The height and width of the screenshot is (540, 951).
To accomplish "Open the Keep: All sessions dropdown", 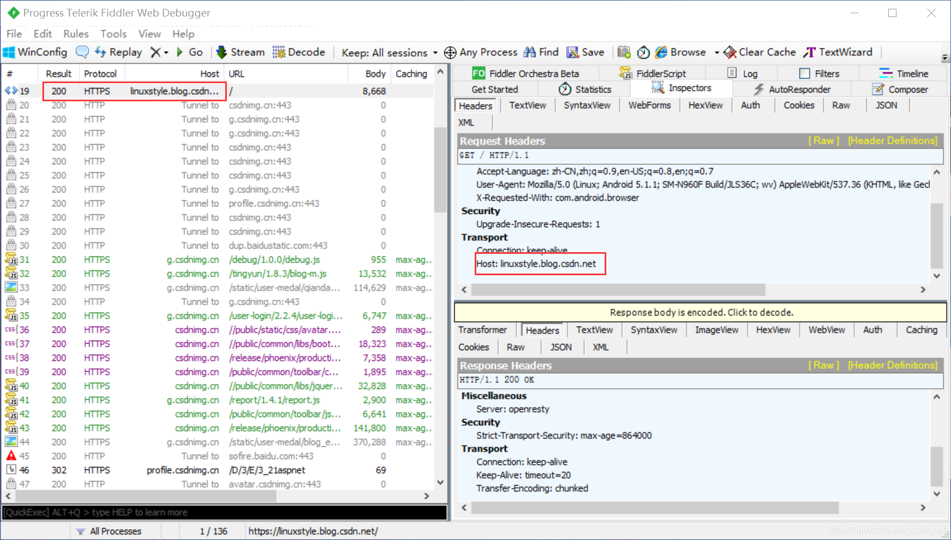I will pyautogui.click(x=390, y=53).
